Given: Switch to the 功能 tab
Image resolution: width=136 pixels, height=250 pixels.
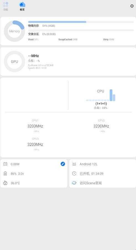Looking at the screenshot, I should click(x=6, y=6).
